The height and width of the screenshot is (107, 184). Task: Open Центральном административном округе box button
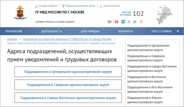pos(68,72)
